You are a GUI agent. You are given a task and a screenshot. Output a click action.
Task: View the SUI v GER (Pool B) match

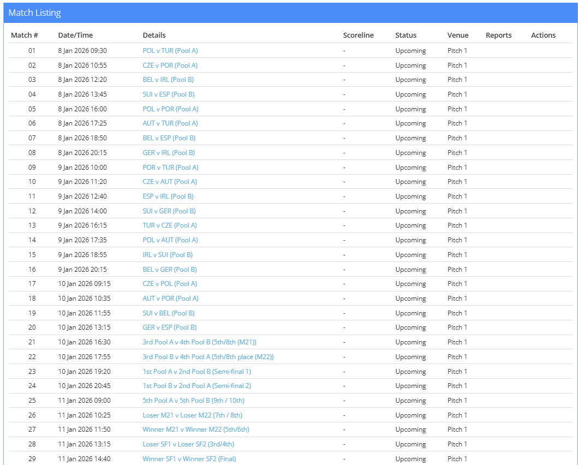click(x=169, y=211)
